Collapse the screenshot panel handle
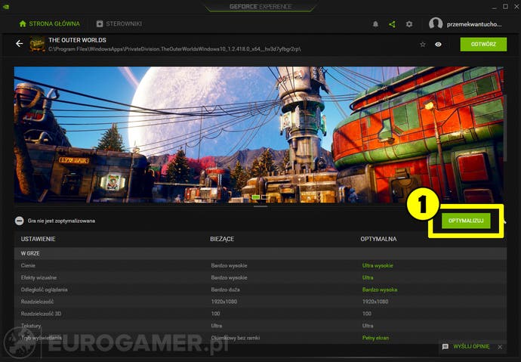The image size is (521, 362). [x=260, y=206]
